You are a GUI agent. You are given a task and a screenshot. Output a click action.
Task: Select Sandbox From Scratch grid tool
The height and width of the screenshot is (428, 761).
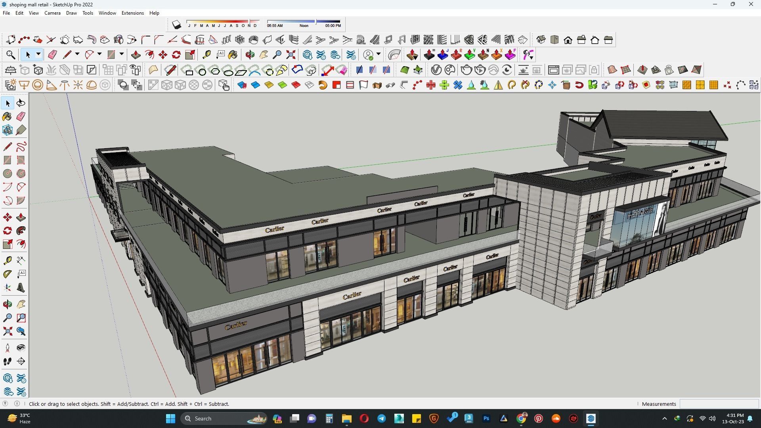coord(626,70)
